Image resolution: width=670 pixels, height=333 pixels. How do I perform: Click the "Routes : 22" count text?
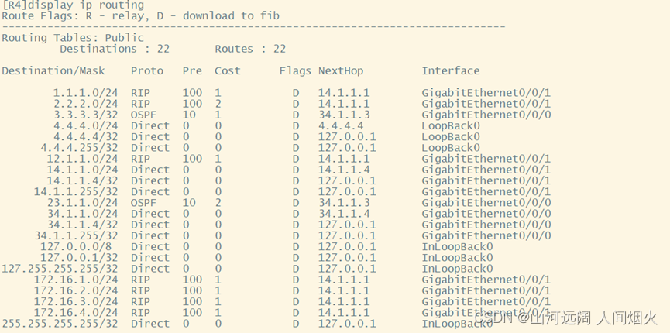pos(250,49)
